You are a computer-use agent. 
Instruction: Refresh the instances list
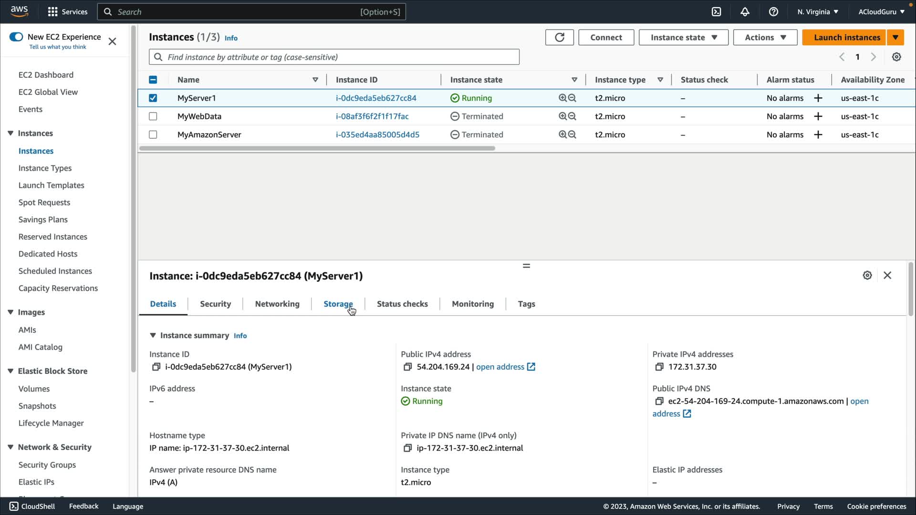pos(559,37)
